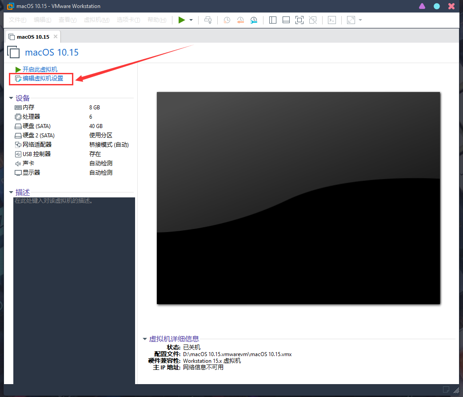Click the speaker icon beside 声卡

pos(18,163)
